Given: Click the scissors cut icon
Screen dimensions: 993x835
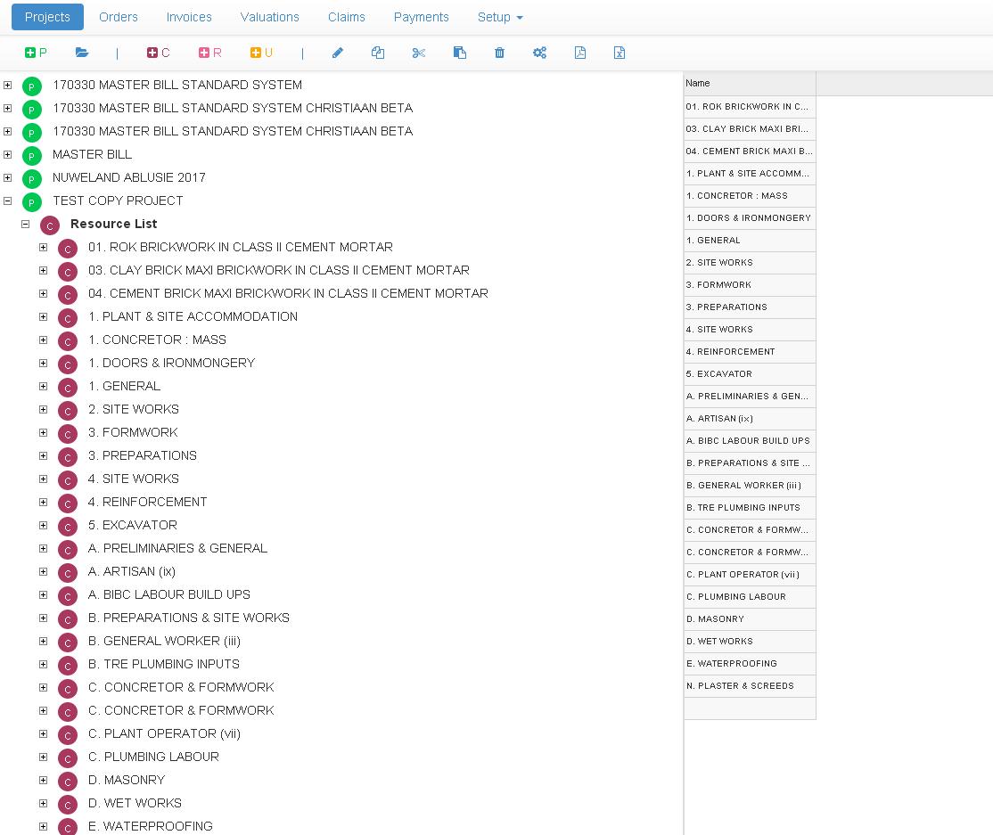Looking at the screenshot, I should click(419, 53).
